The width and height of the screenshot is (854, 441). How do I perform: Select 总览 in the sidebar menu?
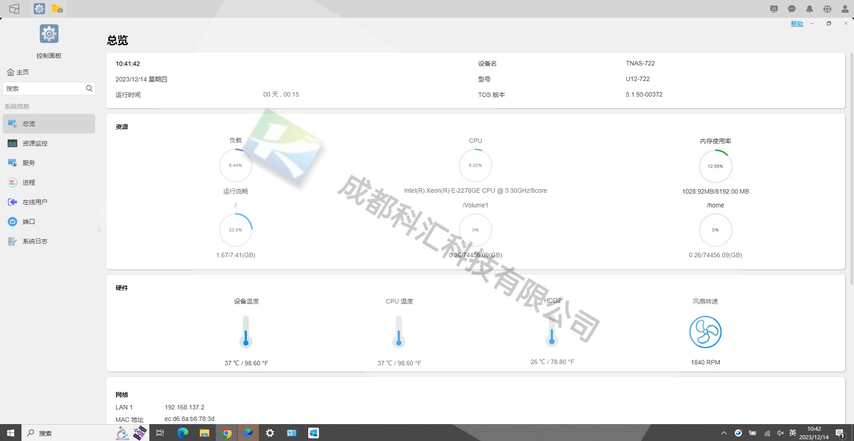pyautogui.click(x=49, y=124)
